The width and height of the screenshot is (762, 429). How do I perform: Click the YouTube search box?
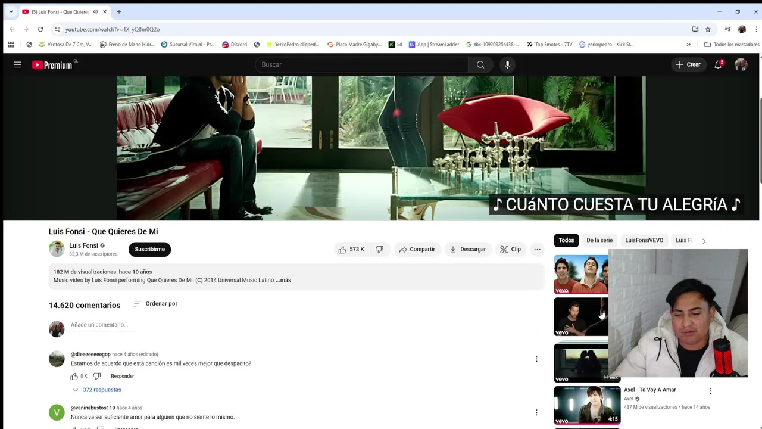[x=362, y=64]
